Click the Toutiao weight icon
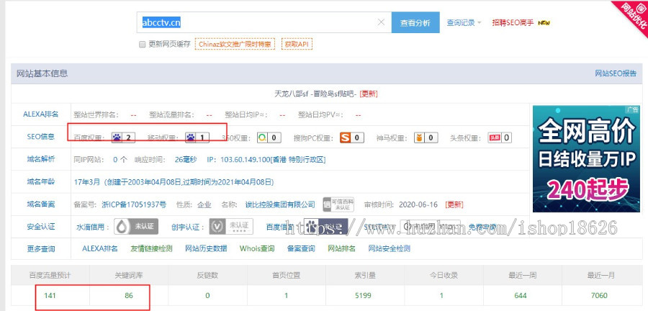The height and width of the screenshot is (311, 648). click(x=495, y=138)
